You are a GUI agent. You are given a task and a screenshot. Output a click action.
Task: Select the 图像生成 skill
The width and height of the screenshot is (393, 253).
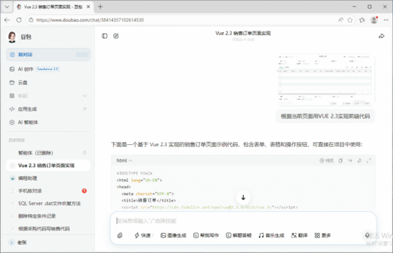coord(173,235)
